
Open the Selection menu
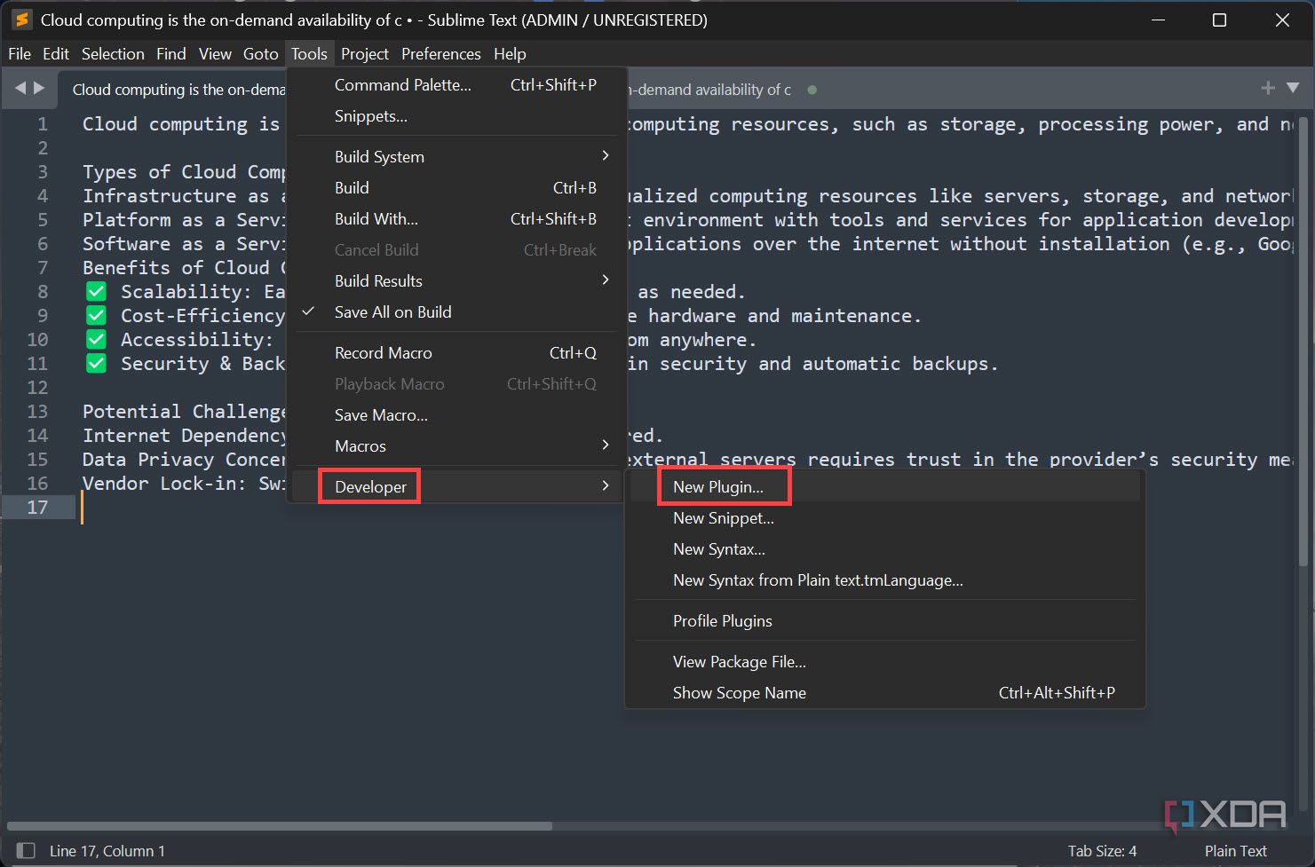point(113,54)
